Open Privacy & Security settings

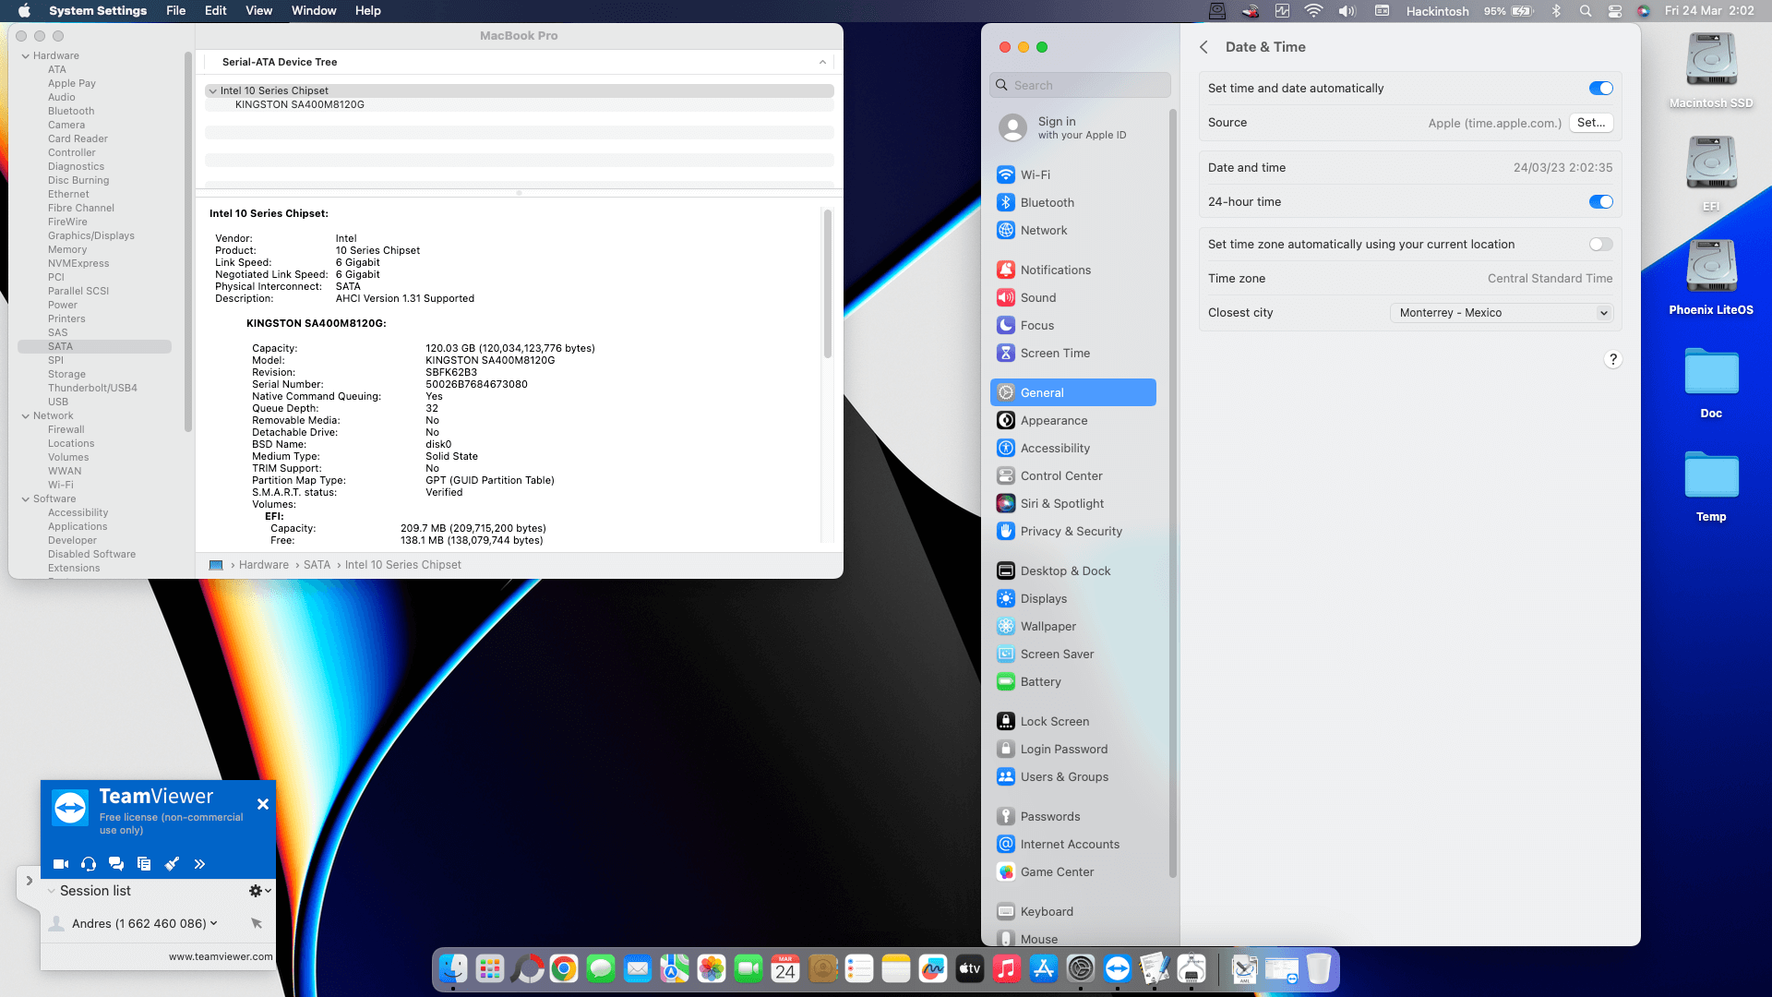[x=1072, y=531]
